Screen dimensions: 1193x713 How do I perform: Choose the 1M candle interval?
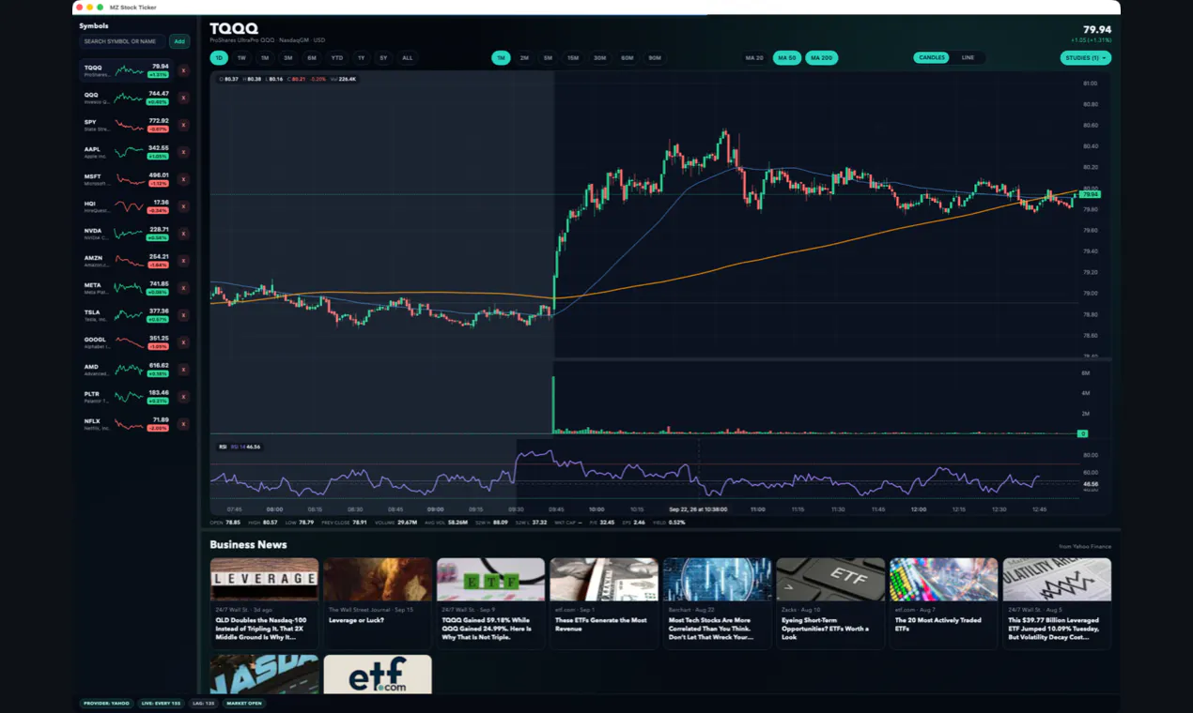tap(501, 58)
